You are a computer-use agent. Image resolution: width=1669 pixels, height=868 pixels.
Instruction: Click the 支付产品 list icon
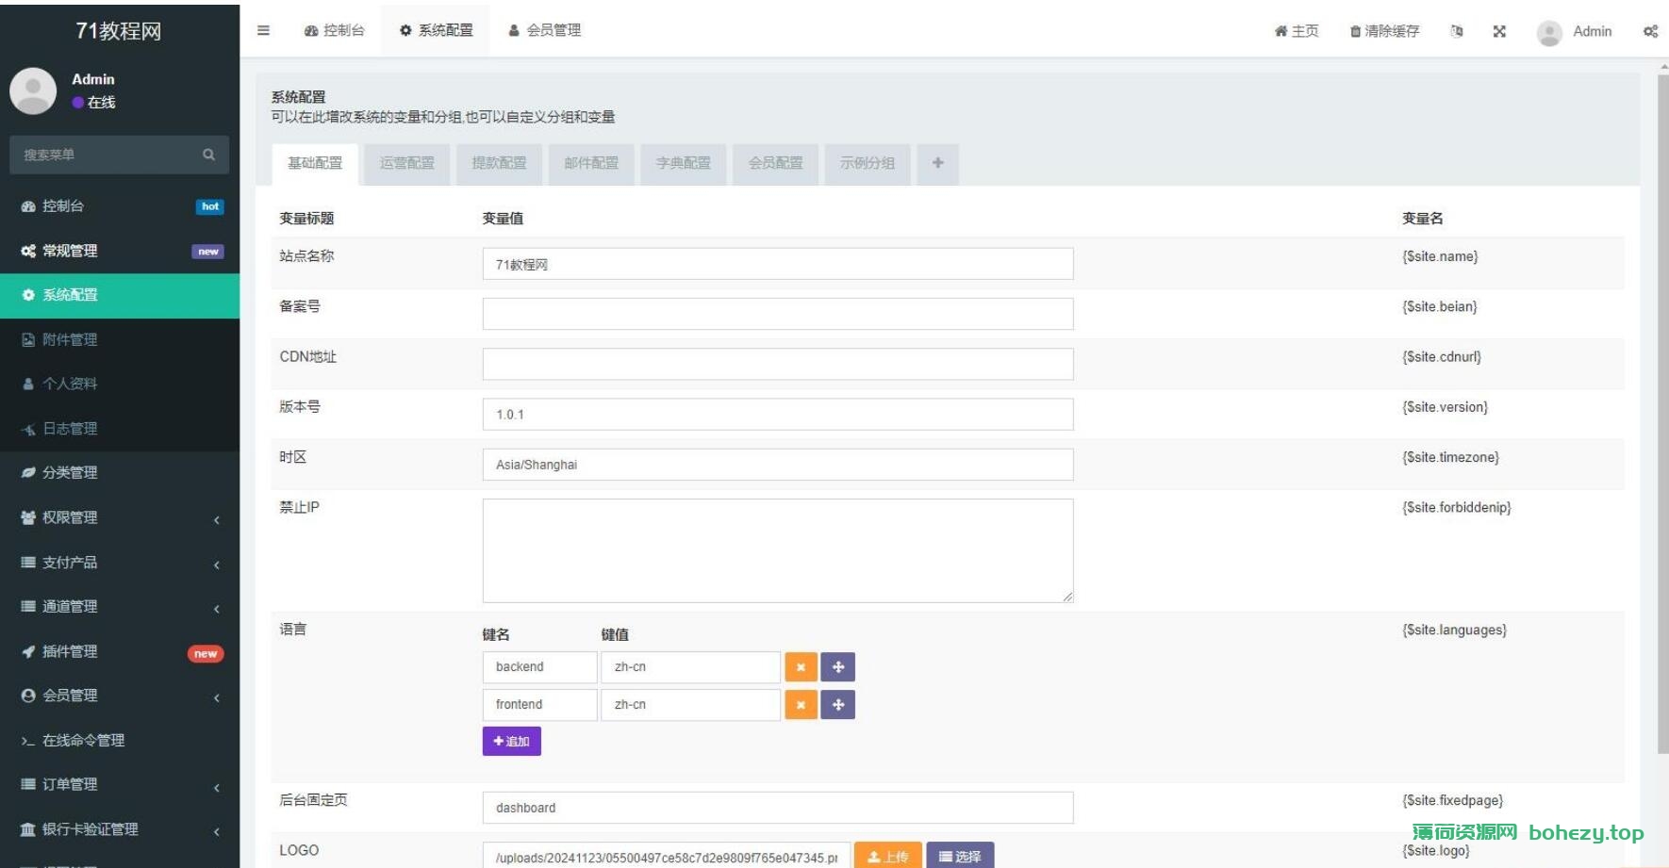[x=28, y=562]
